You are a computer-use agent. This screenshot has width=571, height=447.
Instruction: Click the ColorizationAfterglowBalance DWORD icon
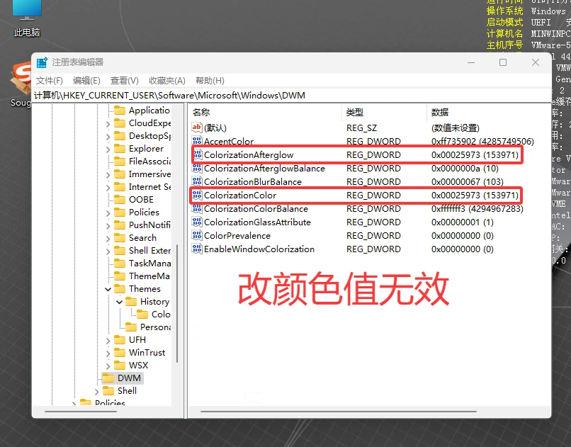[x=197, y=168]
